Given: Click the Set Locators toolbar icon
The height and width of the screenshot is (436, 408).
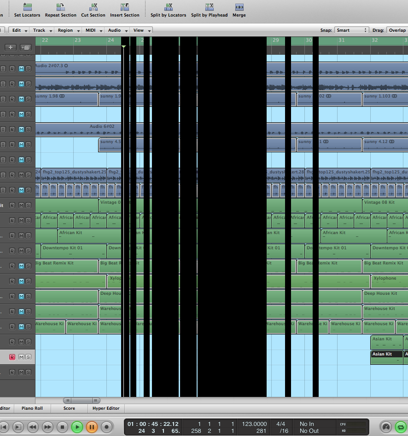Looking at the screenshot, I should coord(27,7).
